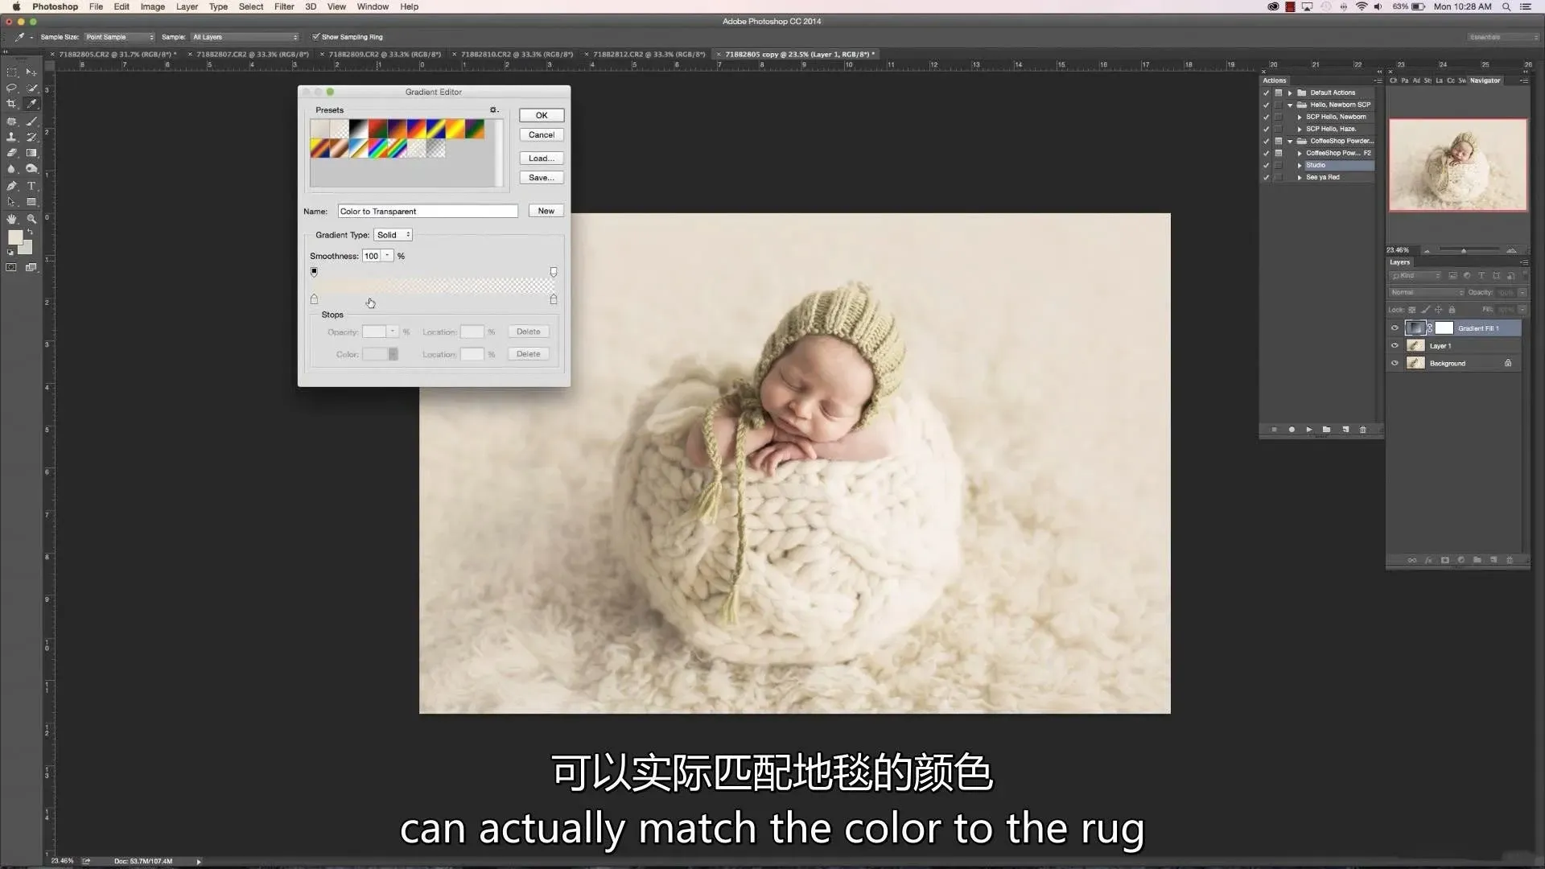Switch to 71882807.CR2 document tab

pos(253,55)
